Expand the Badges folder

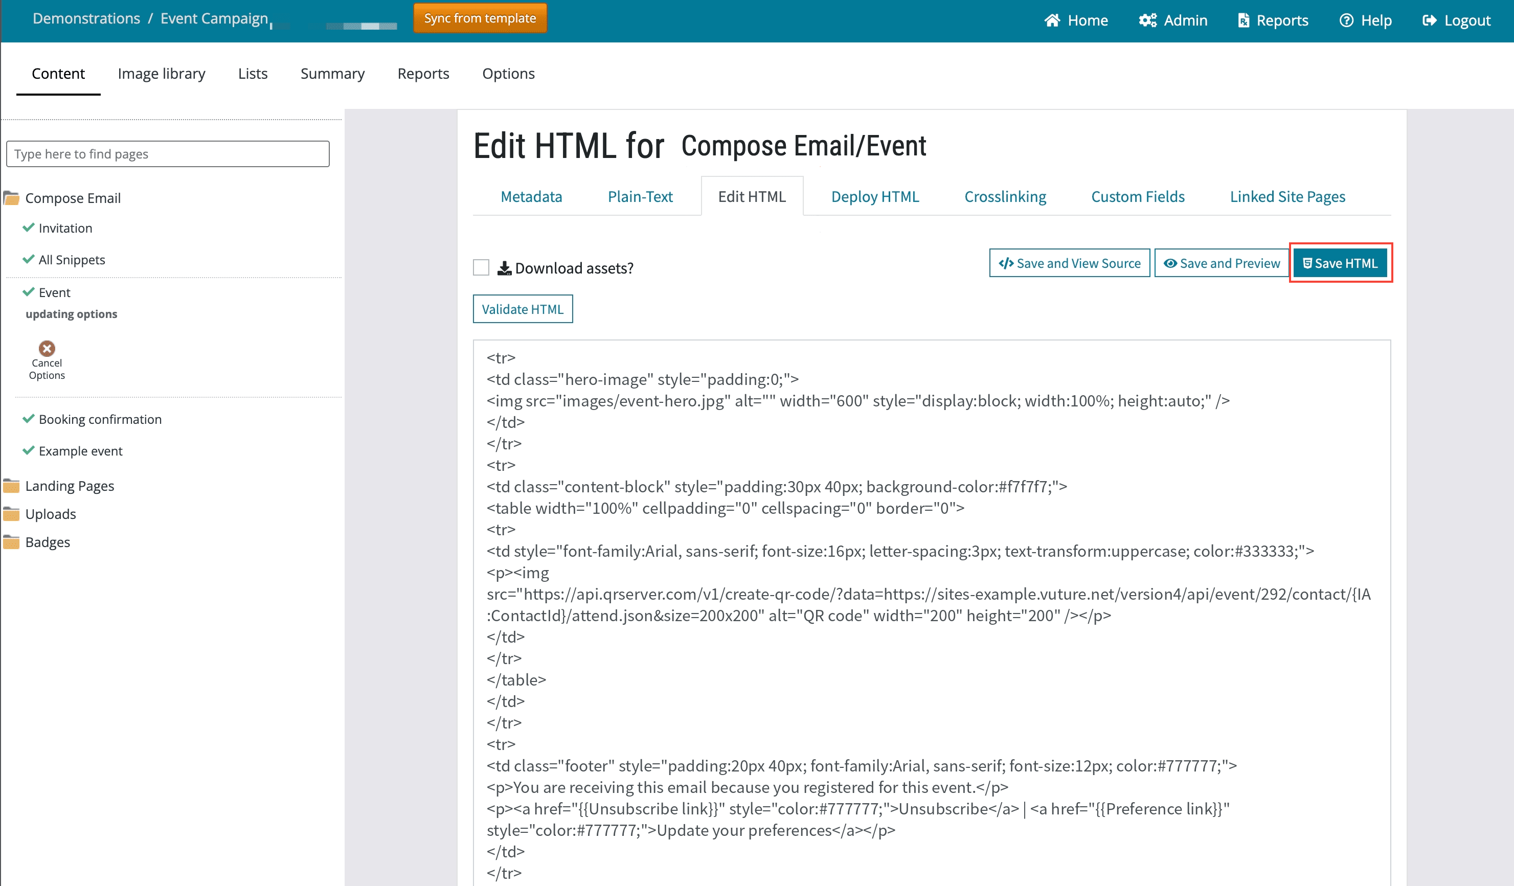pyautogui.click(x=11, y=542)
